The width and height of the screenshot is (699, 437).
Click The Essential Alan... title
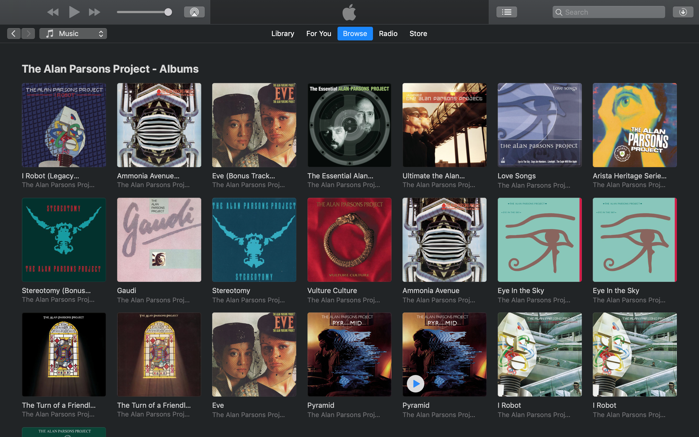[x=340, y=176]
